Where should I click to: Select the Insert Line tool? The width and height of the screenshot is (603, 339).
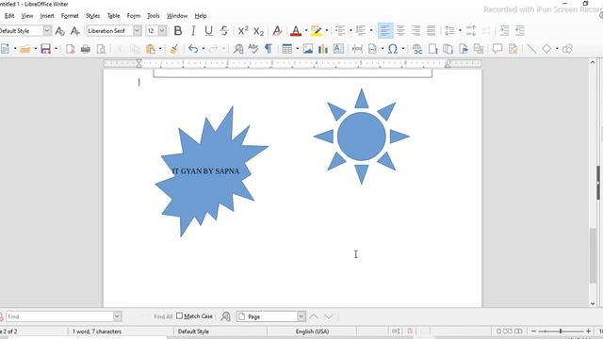click(x=531, y=49)
